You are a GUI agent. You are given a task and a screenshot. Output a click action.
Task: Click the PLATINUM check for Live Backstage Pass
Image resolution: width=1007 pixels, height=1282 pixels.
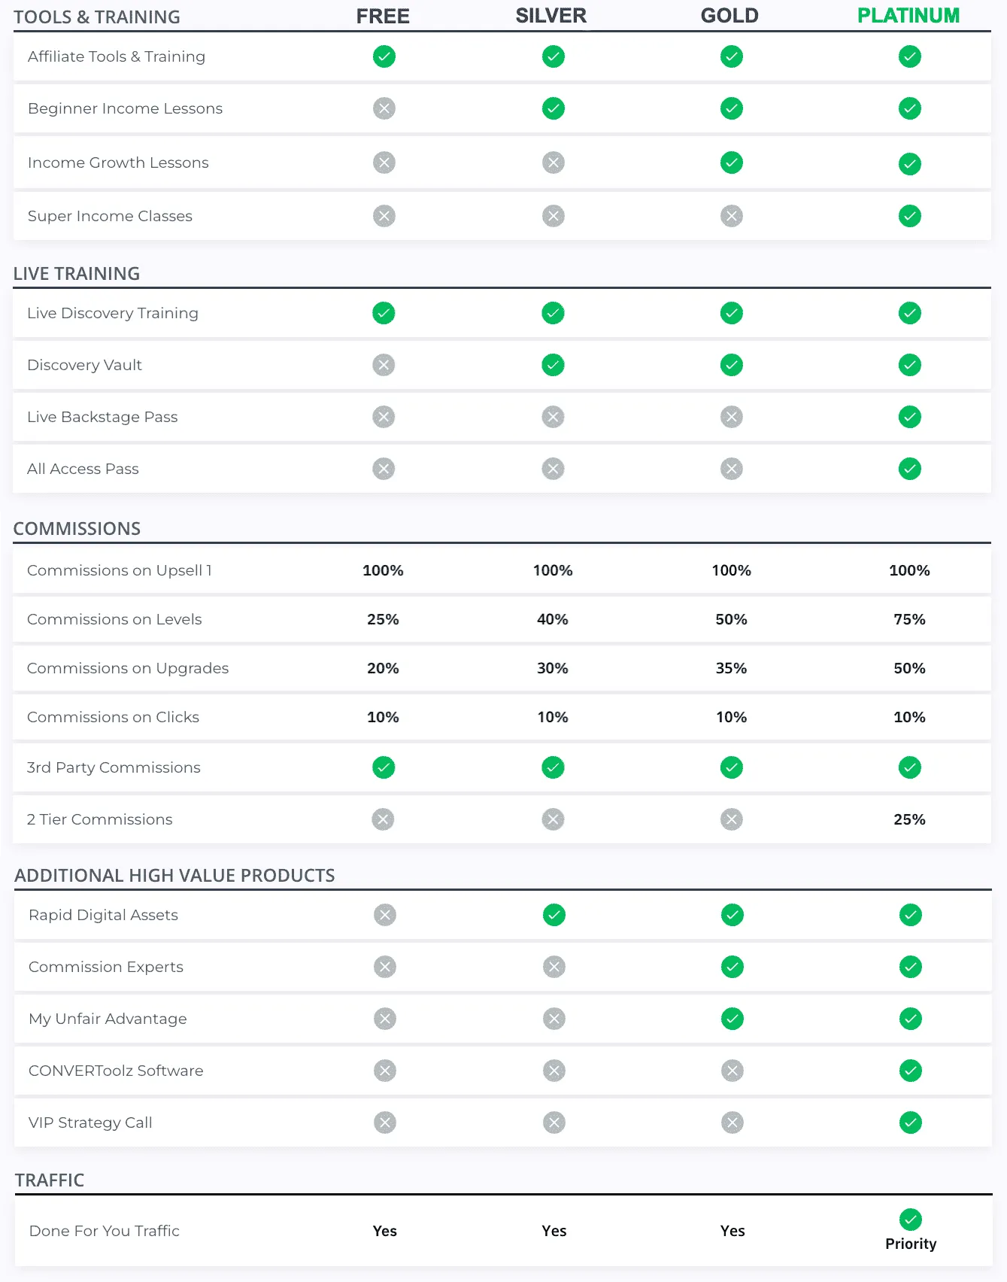pyautogui.click(x=910, y=417)
